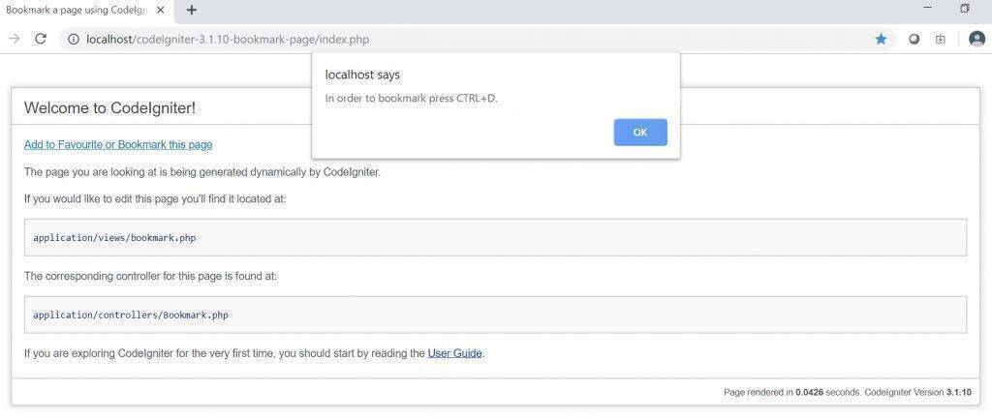Click the address bar URL field
Screen dimensions: 992x420
coord(477,39)
